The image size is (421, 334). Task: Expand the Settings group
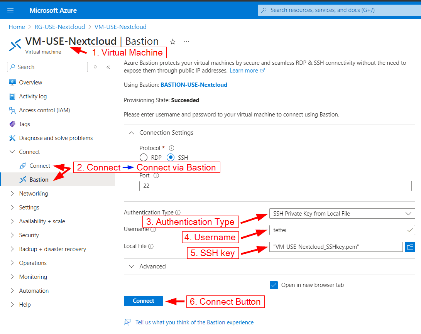[12, 207]
